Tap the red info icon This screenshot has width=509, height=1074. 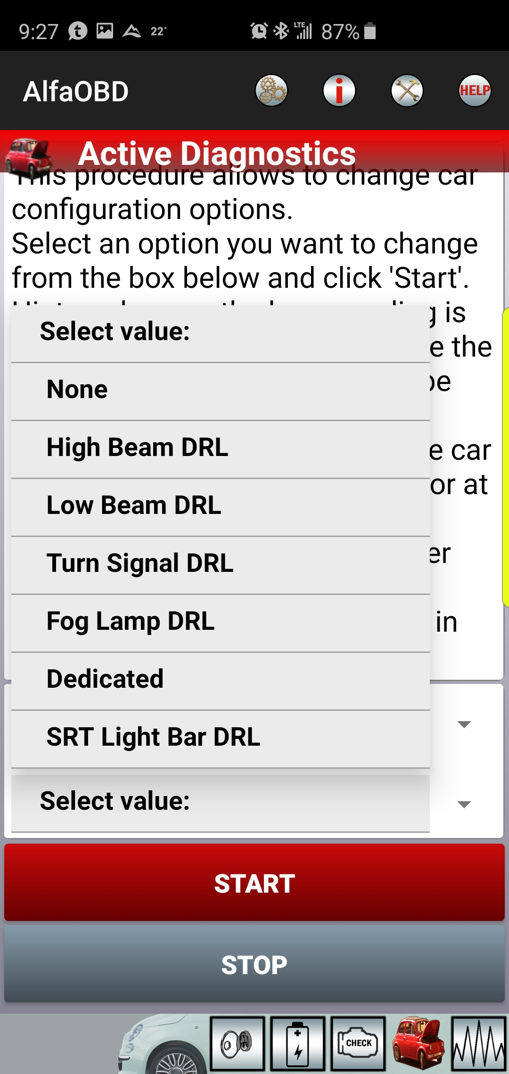[x=339, y=90]
